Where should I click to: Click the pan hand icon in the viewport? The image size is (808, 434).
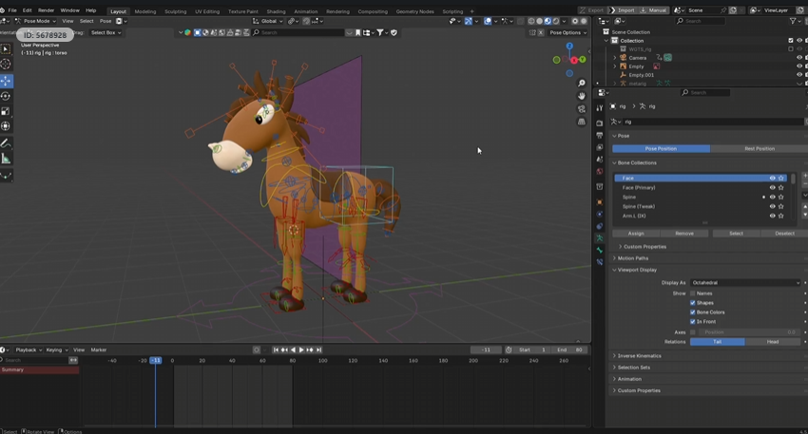click(x=582, y=96)
